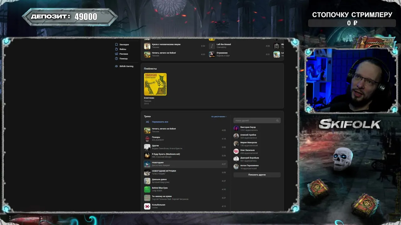Click artist Crematory under Left the Ground
Image resolution: width=401 pixels, height=225 pixels.
tap(221, 47)
